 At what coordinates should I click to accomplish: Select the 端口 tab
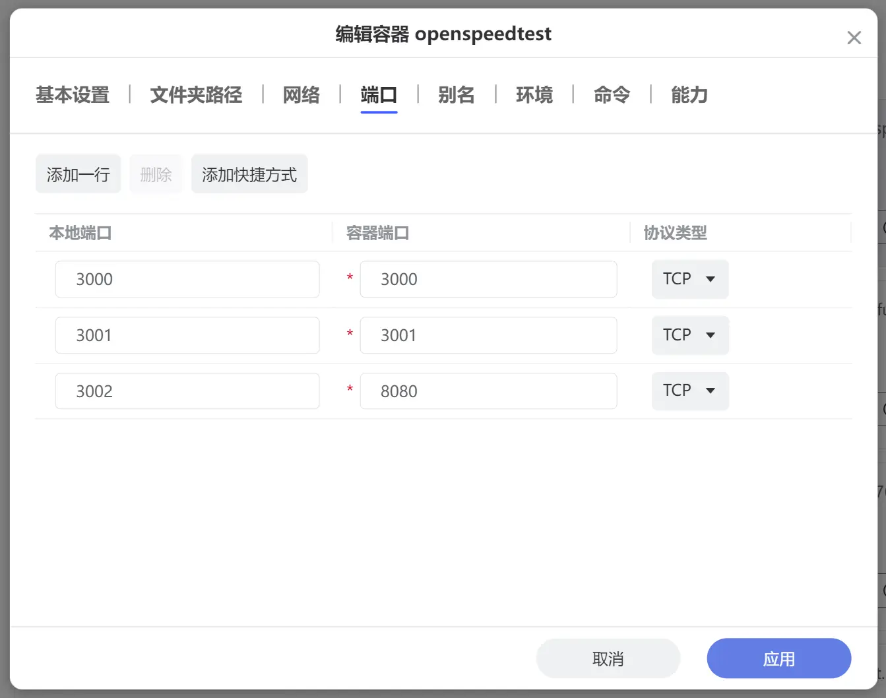pos(379,95)
